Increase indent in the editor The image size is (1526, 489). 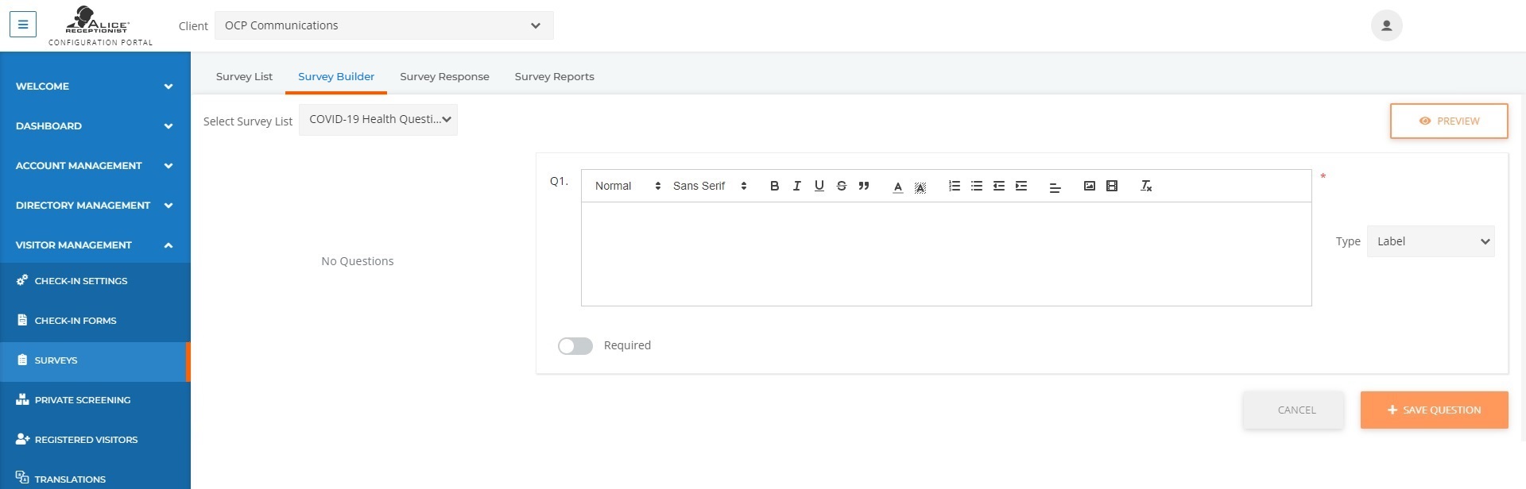pos(1021,186)
